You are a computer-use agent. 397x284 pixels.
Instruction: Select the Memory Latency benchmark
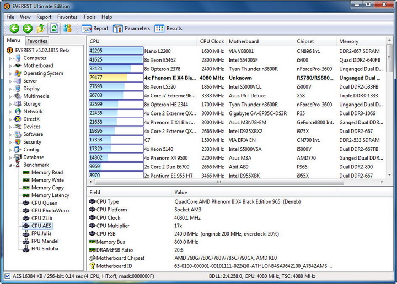pyautogui.click(x=50, y=195)
